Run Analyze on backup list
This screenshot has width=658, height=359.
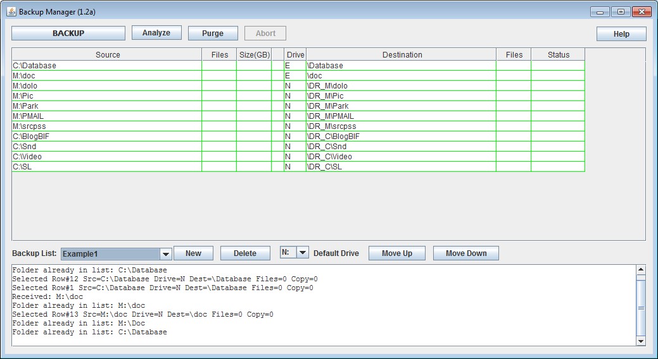pos(156,33)
